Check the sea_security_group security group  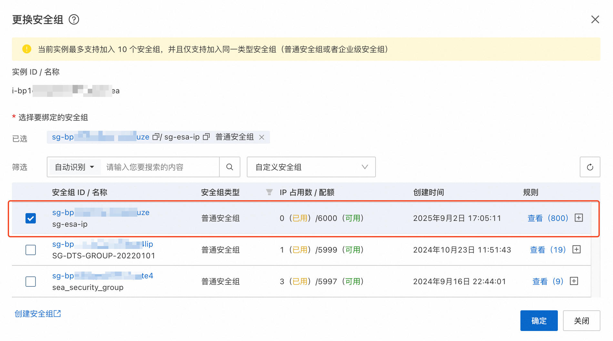31,282
